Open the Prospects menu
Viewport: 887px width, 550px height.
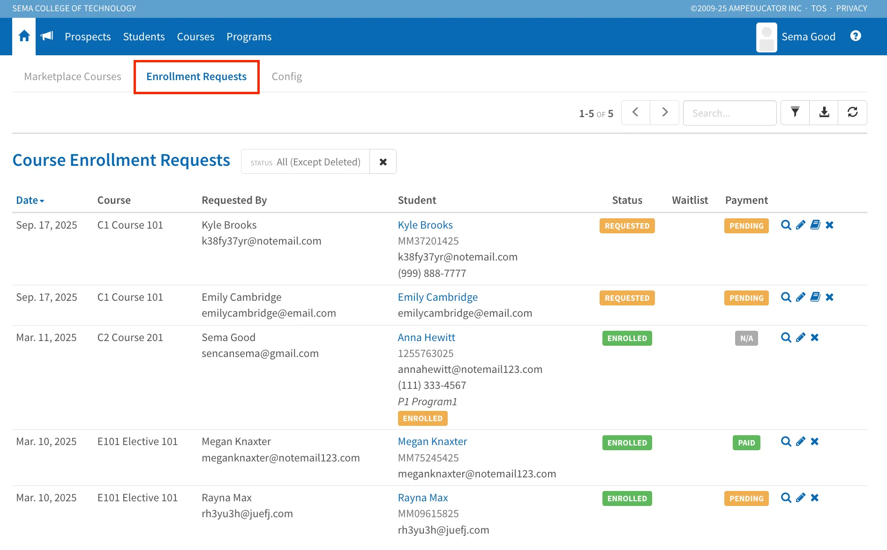click(88, 37)
